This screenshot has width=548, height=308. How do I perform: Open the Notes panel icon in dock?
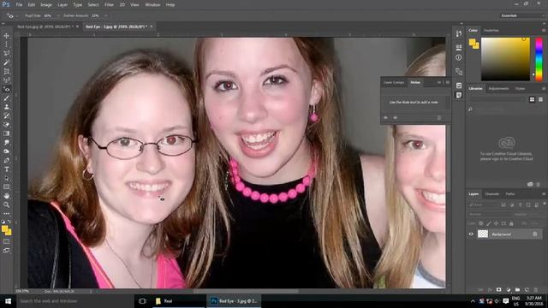[x=459, y=95]
